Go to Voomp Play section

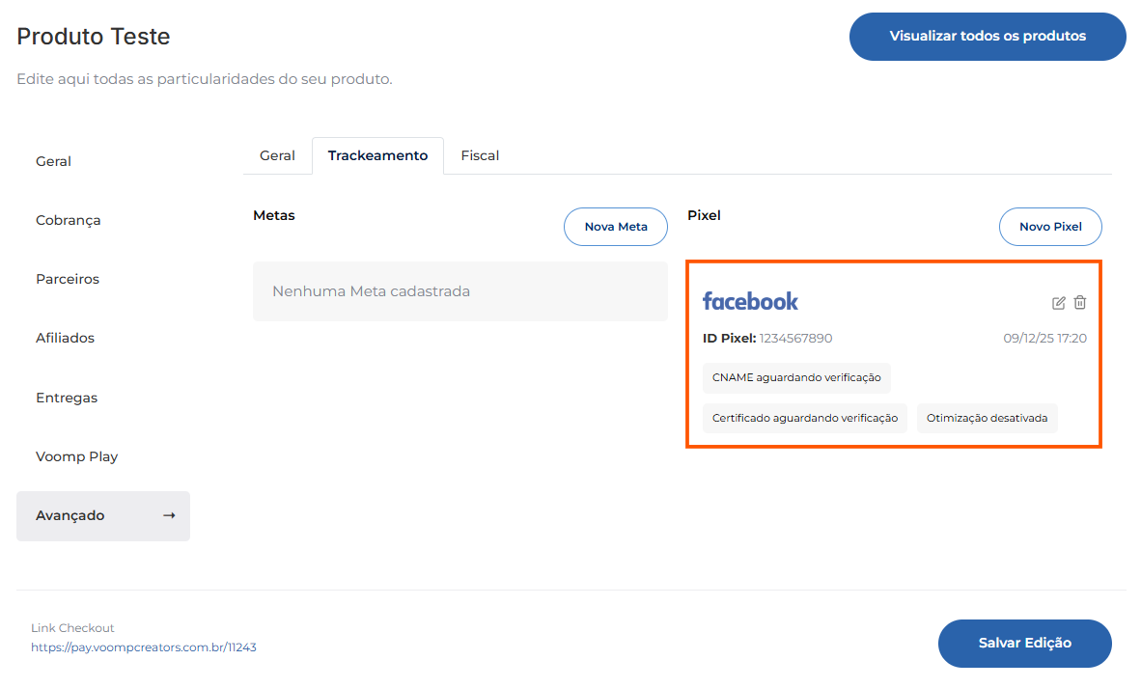[x=77, y=456]
